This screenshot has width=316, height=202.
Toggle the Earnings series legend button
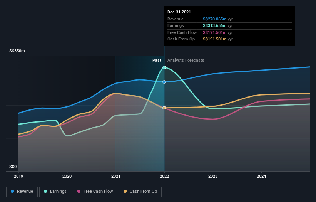click(x=55, y=192)
